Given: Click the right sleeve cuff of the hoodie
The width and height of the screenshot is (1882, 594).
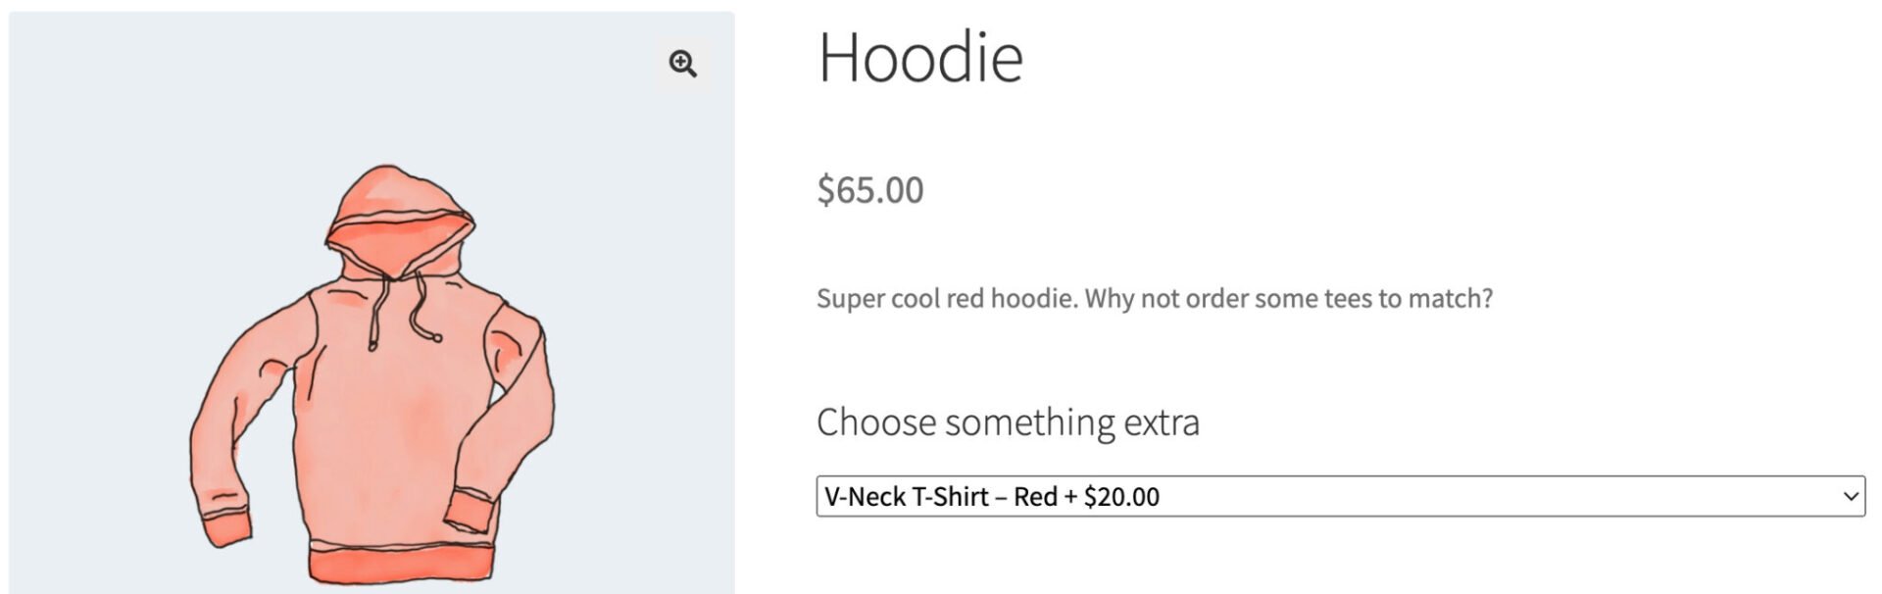Looking at the screenshot, I should [469, 513].
